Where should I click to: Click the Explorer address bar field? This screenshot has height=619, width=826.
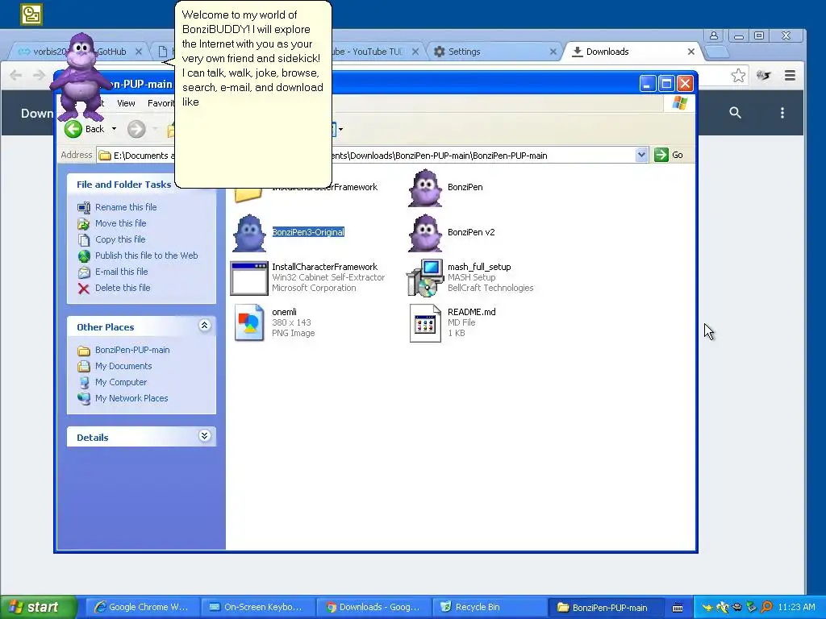(x=371, y=156)
